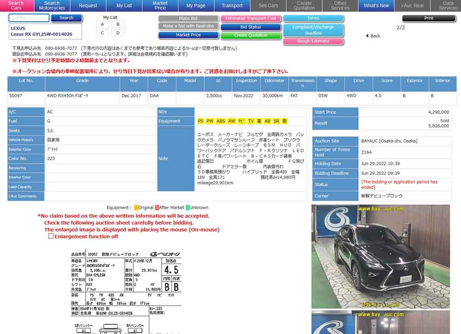This screenshot has height=334, width=461.
Task: Click the AW equipment badge
Action: coord(232,121)
